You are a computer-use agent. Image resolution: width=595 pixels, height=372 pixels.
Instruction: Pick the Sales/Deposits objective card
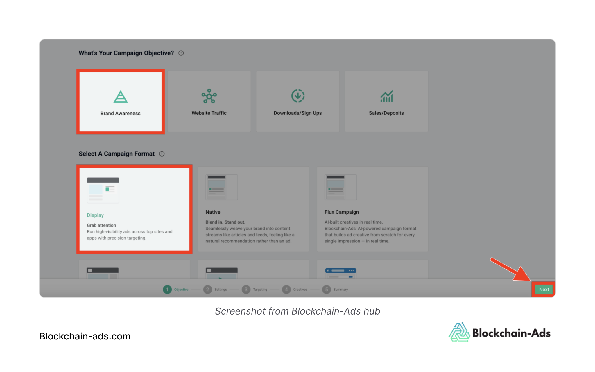coord(386,101)
